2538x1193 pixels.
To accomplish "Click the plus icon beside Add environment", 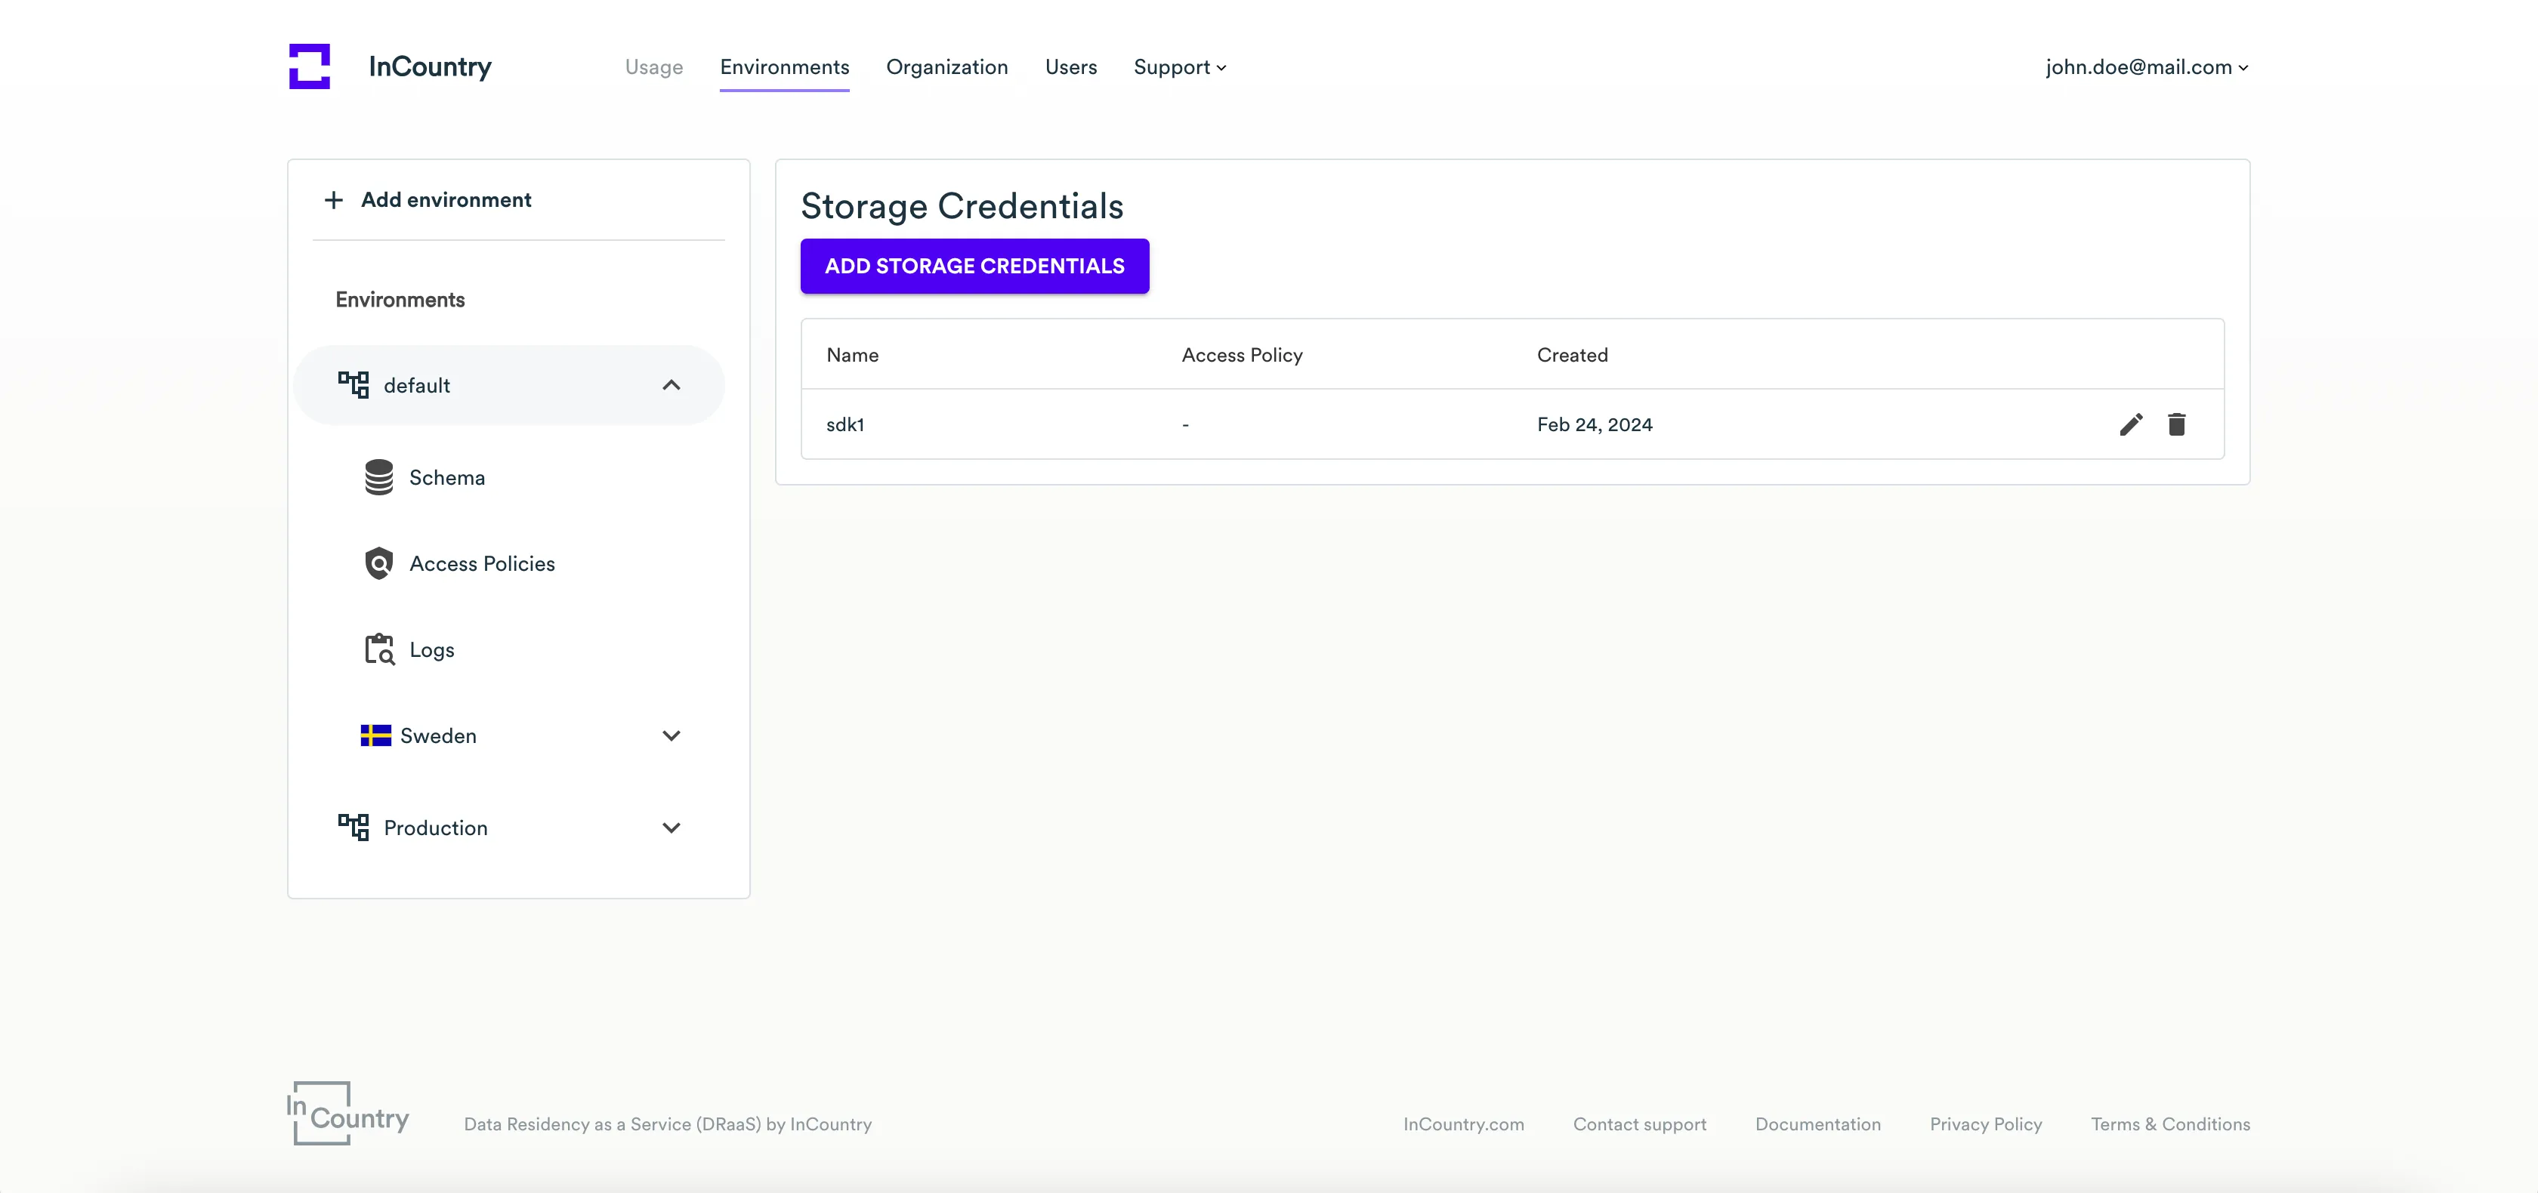I will 334,200.
